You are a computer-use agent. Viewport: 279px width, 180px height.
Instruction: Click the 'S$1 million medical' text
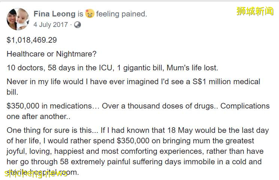click(x=228, y=82)
